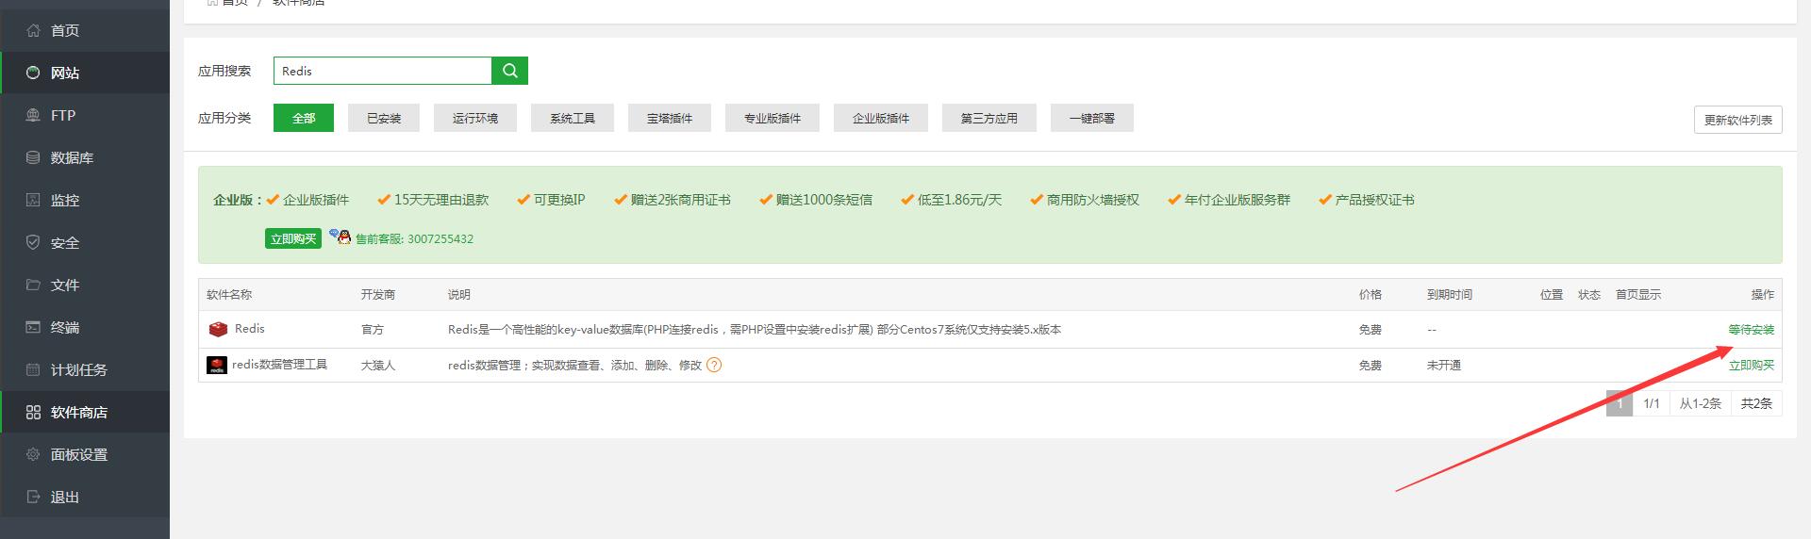
Task: Click the 更新软件列表 button
Action: (x=1737, y=120)
